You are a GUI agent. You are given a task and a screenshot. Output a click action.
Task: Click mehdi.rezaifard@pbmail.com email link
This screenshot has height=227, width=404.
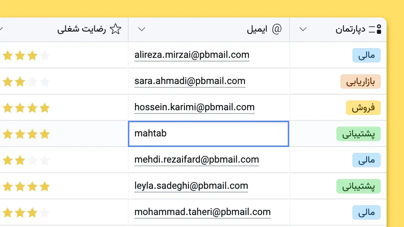pyautogui.click(x=197, y=160)
